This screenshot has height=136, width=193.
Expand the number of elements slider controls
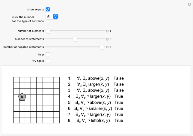[107, 31]
